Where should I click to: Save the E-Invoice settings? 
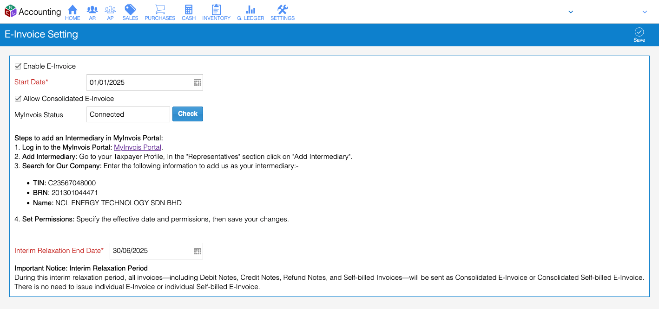coord(639,34)
